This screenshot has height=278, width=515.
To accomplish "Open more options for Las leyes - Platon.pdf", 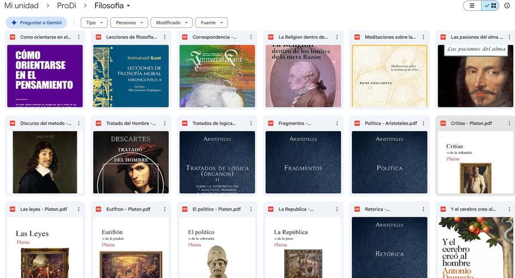I will [x=79, y=209].
